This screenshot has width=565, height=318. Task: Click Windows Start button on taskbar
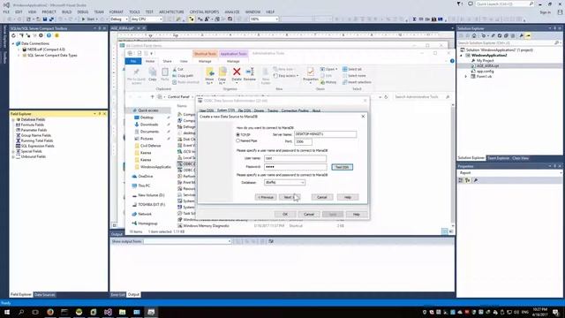[7, 312]
